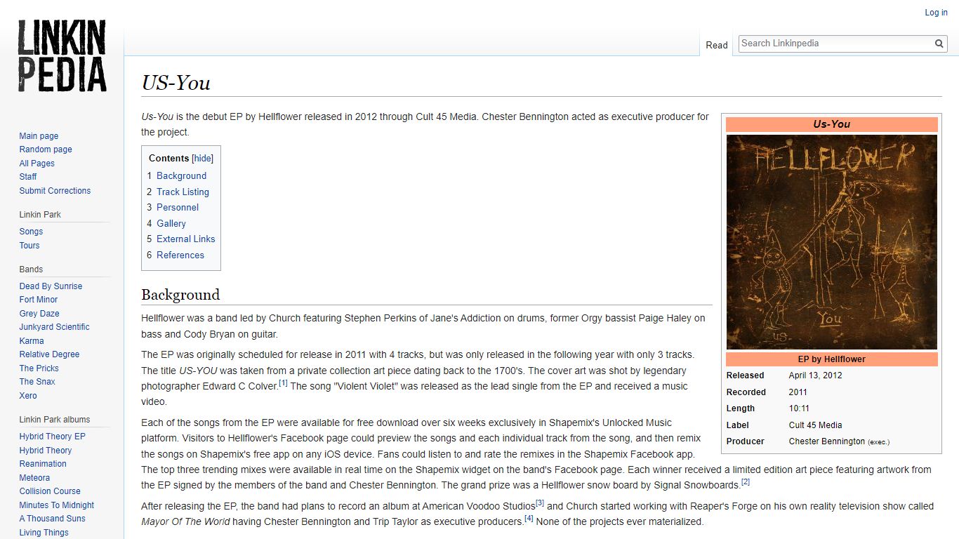The width and height of the screenshot is (959, 539).
Task: Open Grey Daze band page
Action: [39, 314]
